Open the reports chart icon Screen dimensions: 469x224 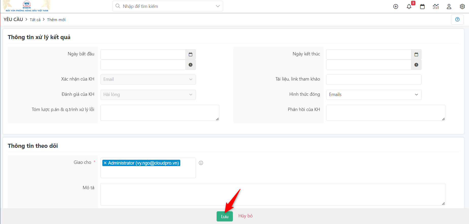point(436,7)
